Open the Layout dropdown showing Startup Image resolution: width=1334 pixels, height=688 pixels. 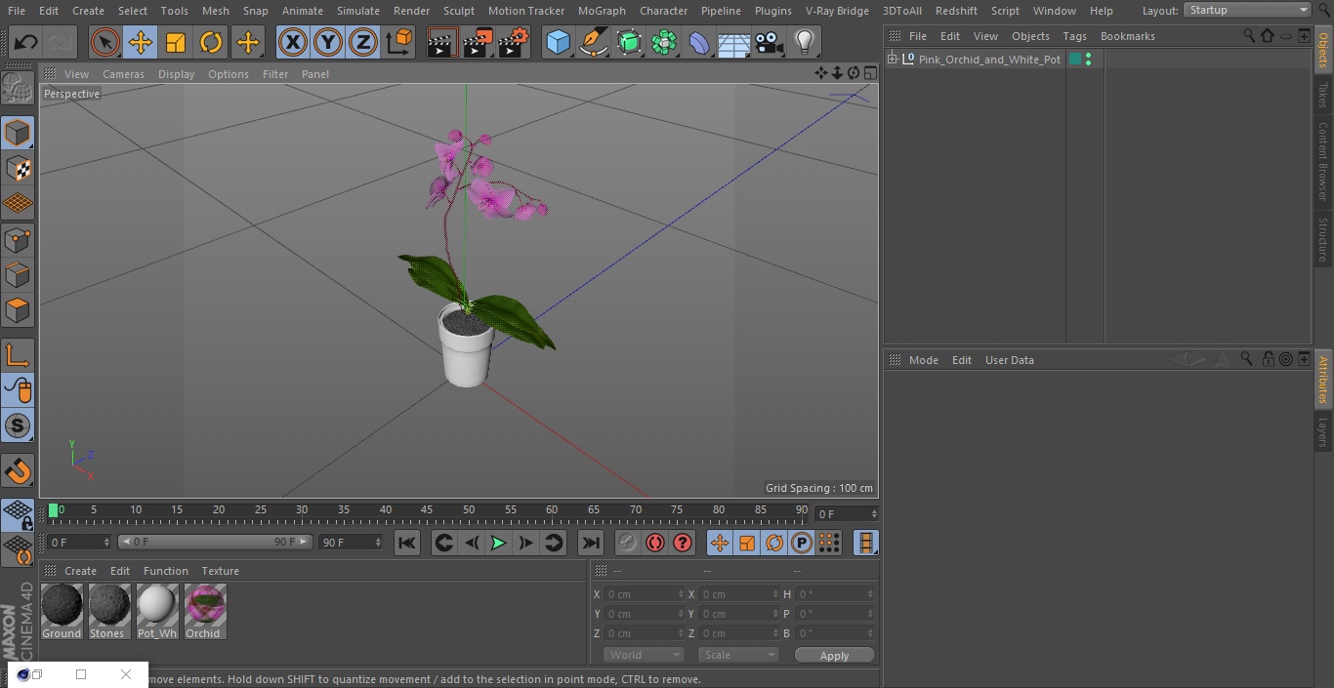pyautogui.click(x=1247, y=10)
